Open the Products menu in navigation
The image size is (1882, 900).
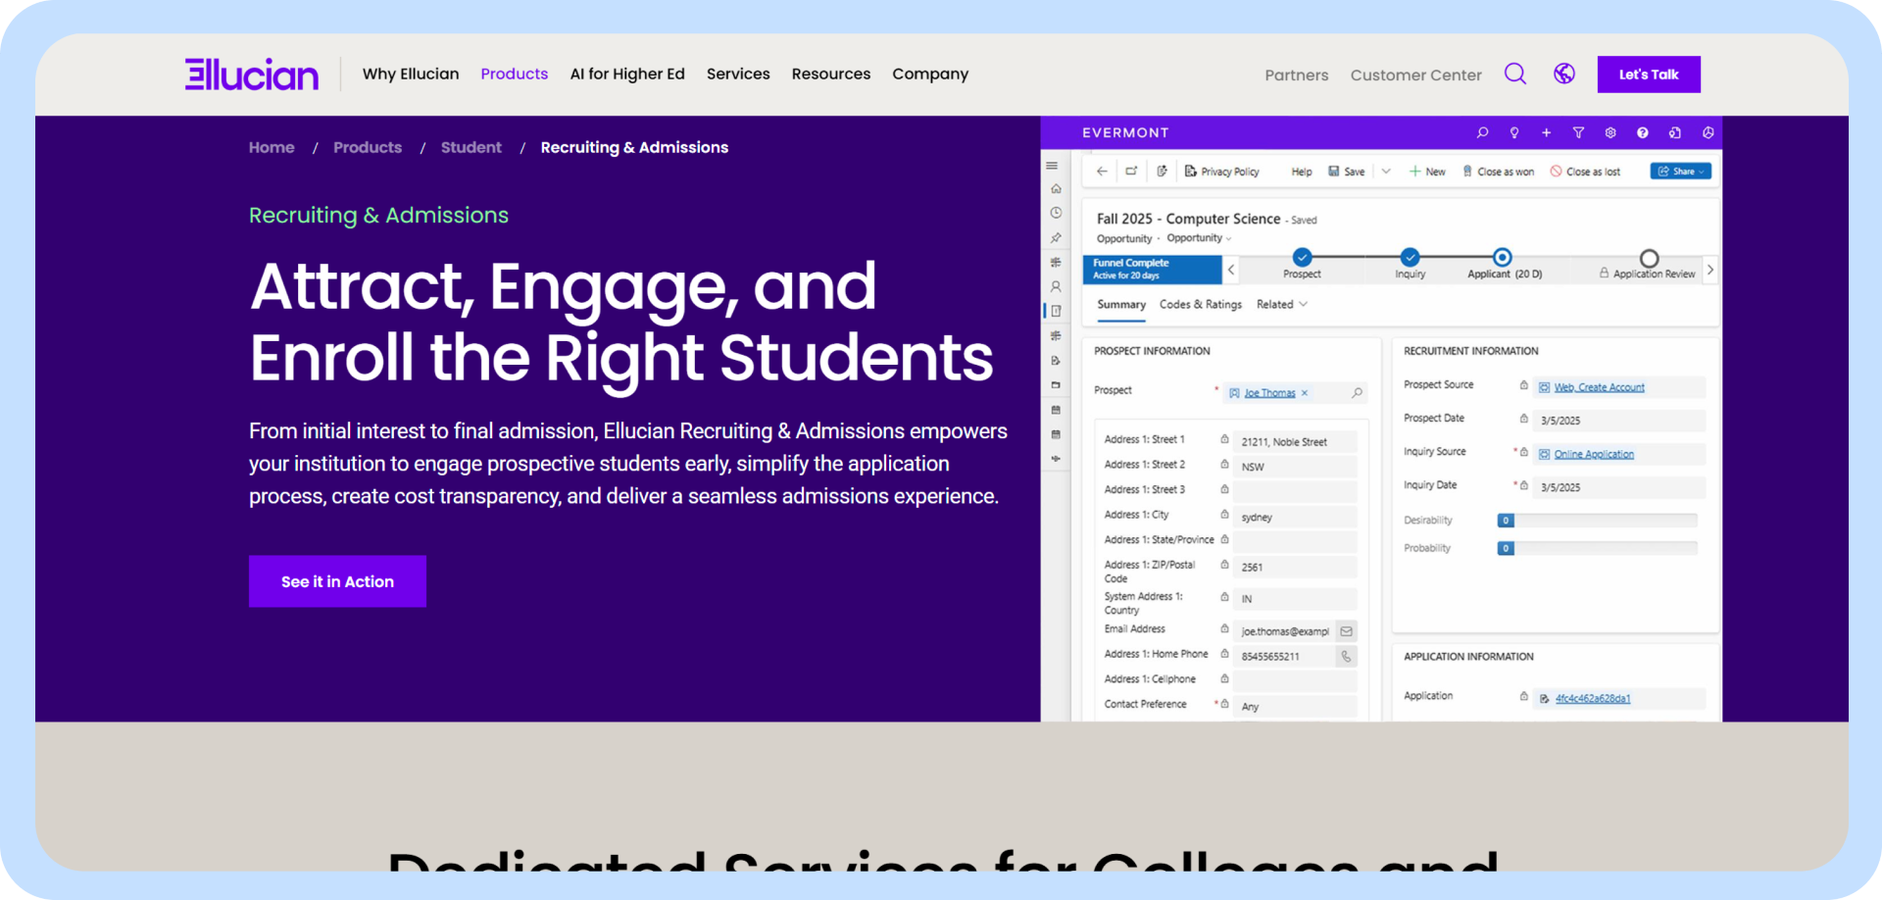[514, 75]
